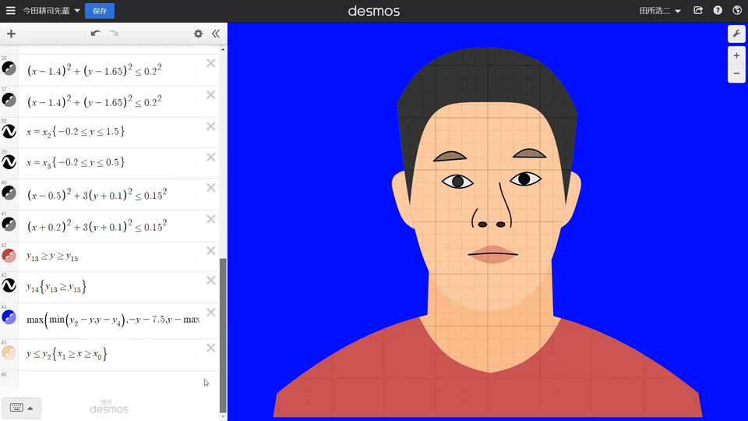
Task: Open the graph settings wrench
Action: 736,34
